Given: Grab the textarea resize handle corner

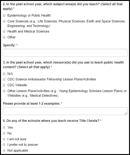Looking at the screenshot, I should [x=126, y=113].
